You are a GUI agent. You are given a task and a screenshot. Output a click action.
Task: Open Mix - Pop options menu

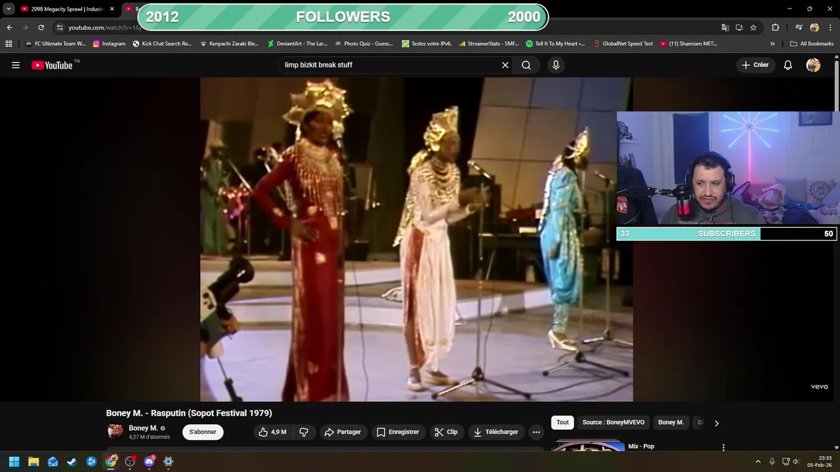pos(723,447)
